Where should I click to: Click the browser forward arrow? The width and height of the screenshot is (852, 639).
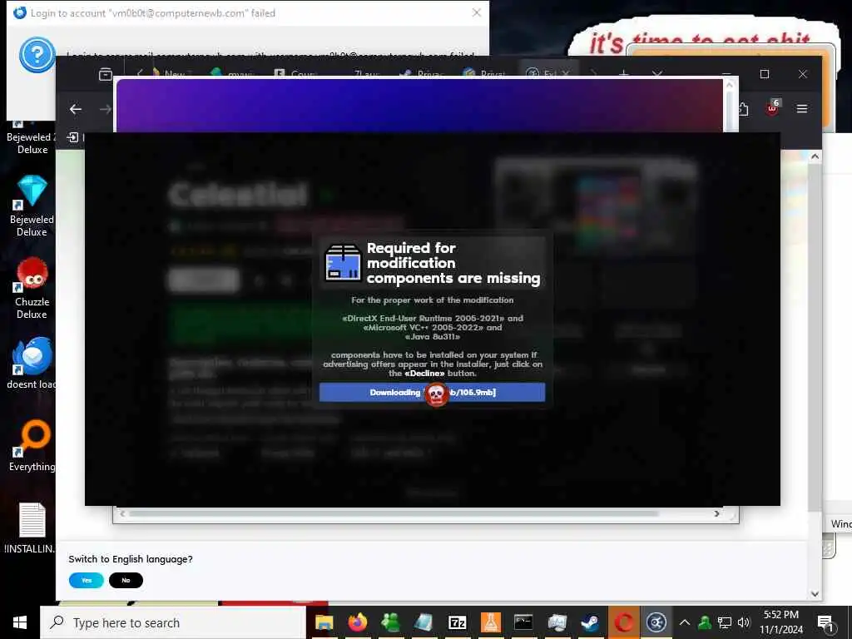point(106,109)
